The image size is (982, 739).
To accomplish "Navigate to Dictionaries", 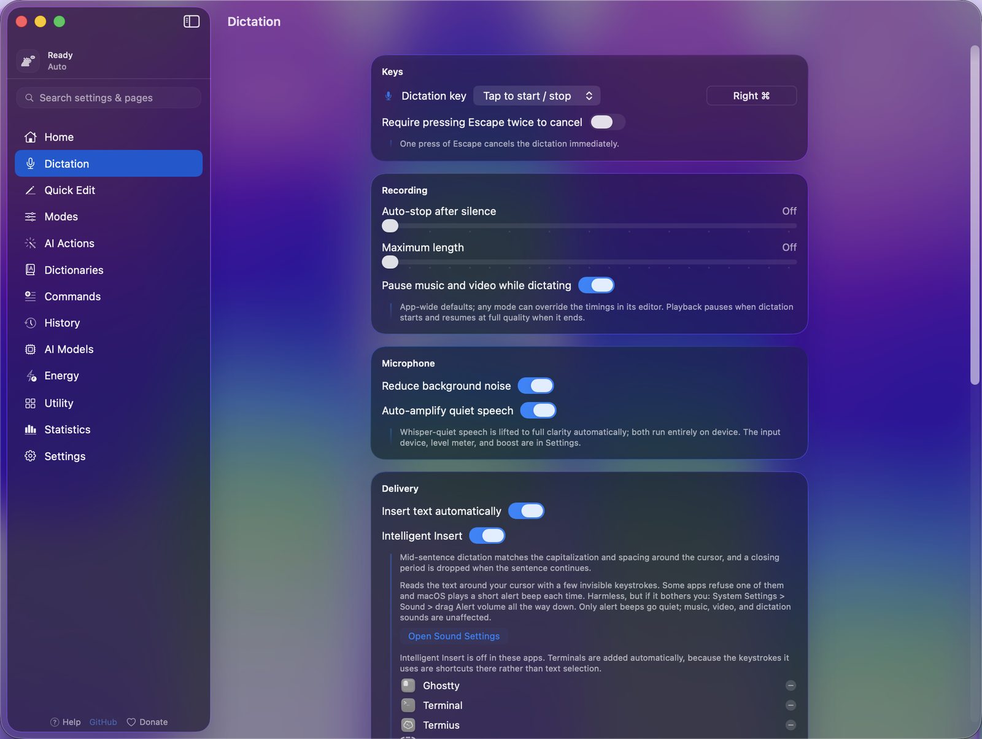I will tap(109, 269).
